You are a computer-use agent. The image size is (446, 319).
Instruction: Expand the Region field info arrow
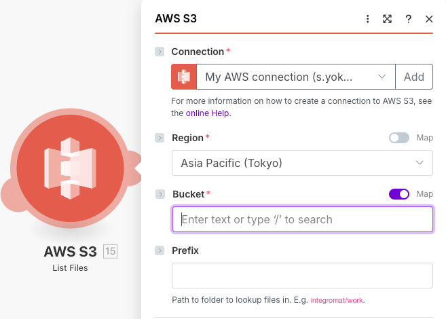[x=160, y=138]
